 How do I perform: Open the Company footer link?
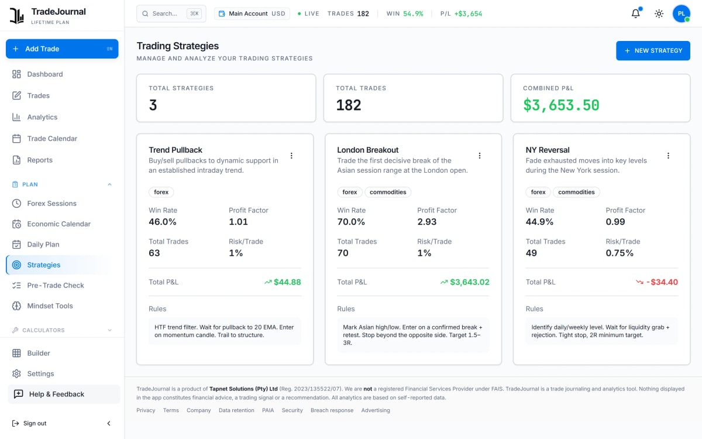(x=199, y=410)
